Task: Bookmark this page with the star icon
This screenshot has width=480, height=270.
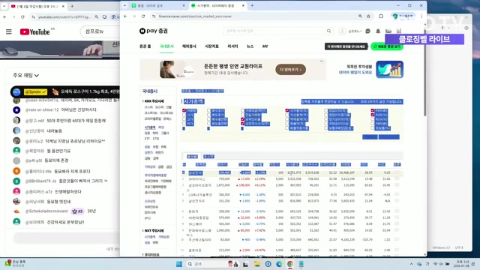Action: 369,16
